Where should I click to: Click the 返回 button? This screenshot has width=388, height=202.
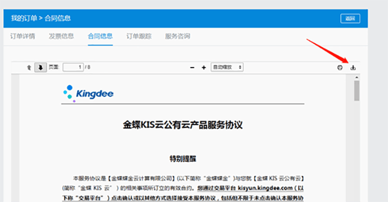coord(350,18)
